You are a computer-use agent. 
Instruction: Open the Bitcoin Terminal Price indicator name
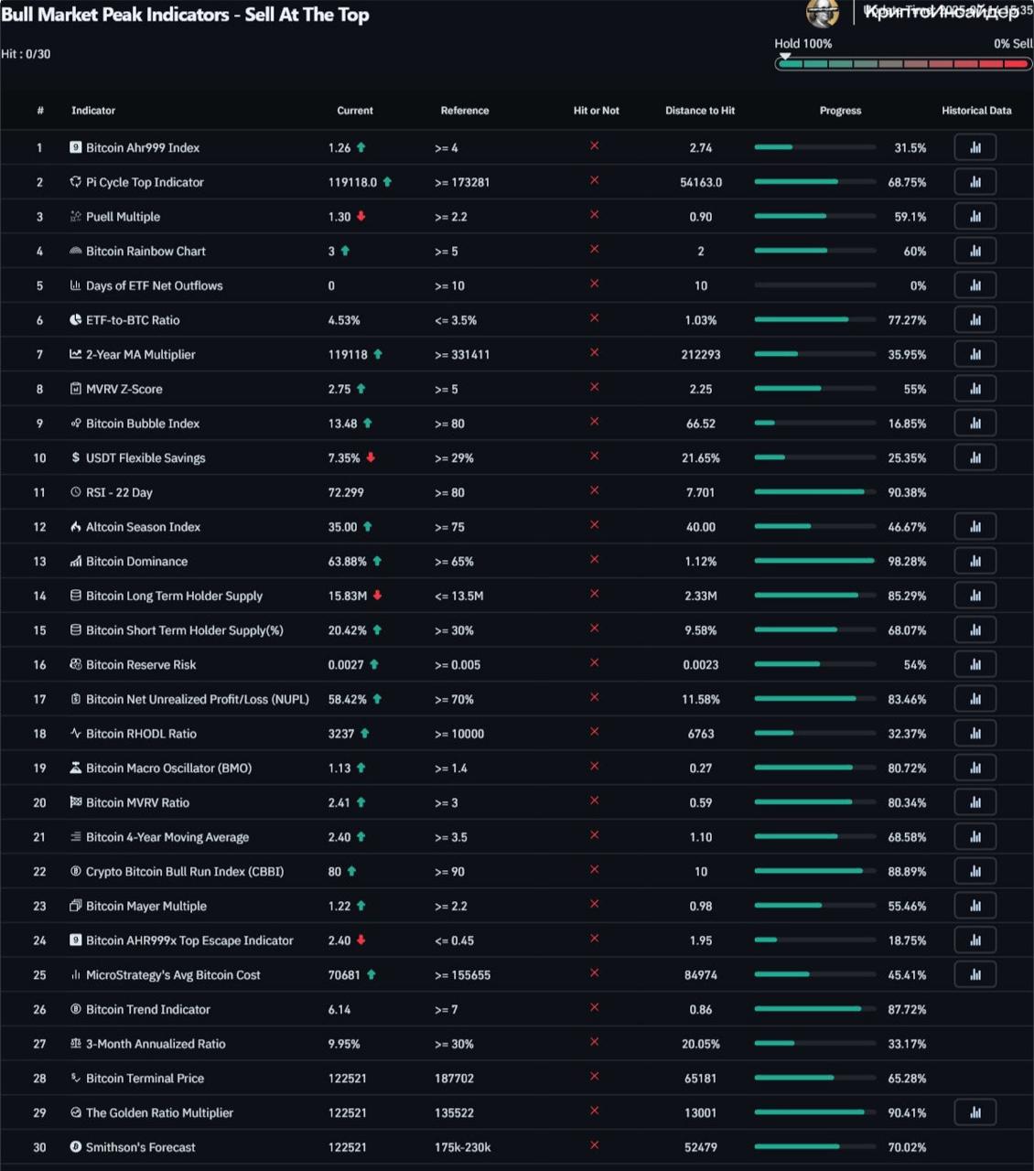coord(145,1079)
